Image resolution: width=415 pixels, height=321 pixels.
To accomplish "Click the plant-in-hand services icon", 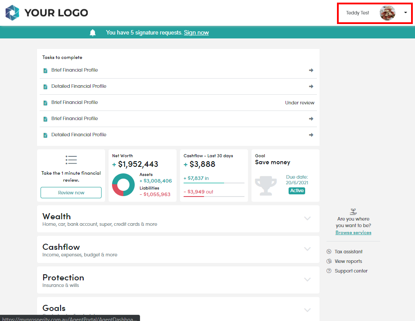I will pyautogui.click(x=354, y=211).
